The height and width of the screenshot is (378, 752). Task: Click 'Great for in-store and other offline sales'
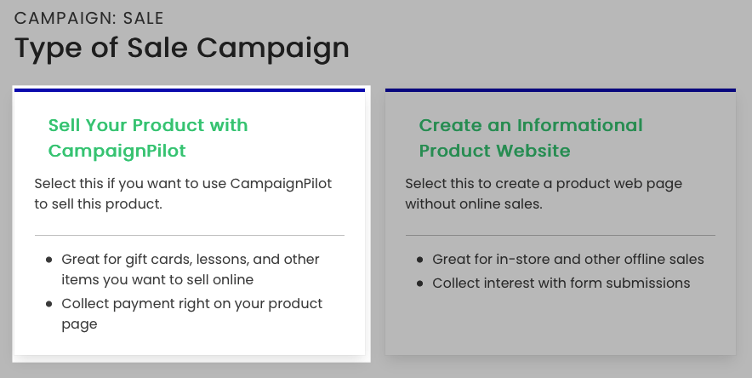568,259
